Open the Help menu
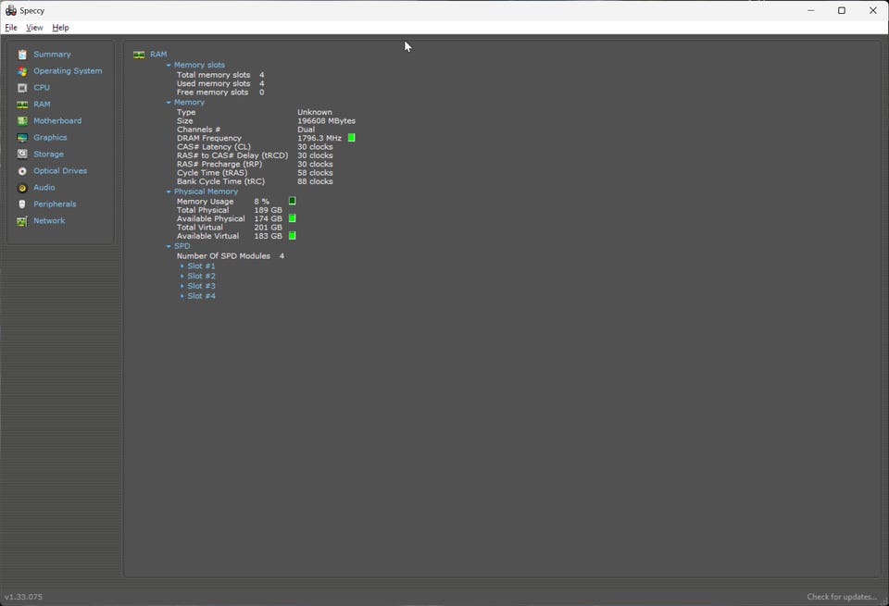This screenshot has width=889, height=606. tap(60, 28)
